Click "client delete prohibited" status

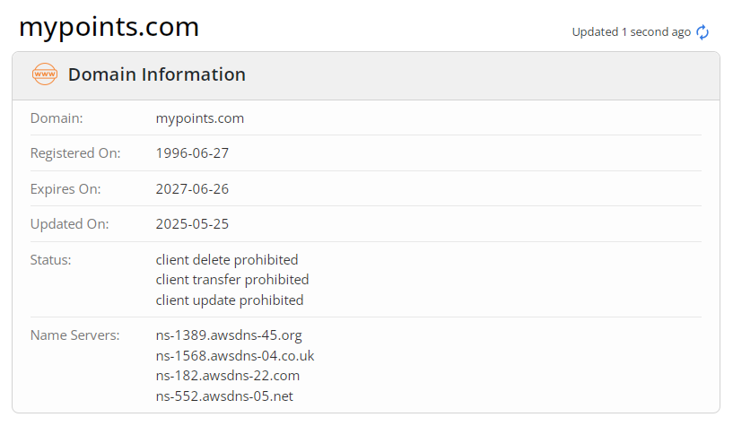coord(226,260)
